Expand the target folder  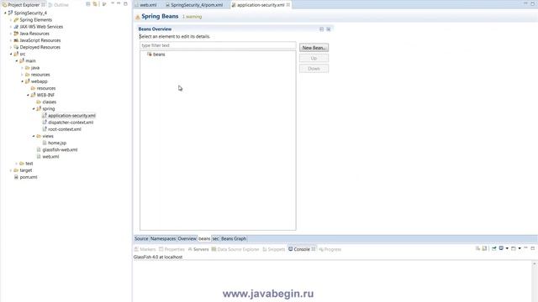(11, 170)
